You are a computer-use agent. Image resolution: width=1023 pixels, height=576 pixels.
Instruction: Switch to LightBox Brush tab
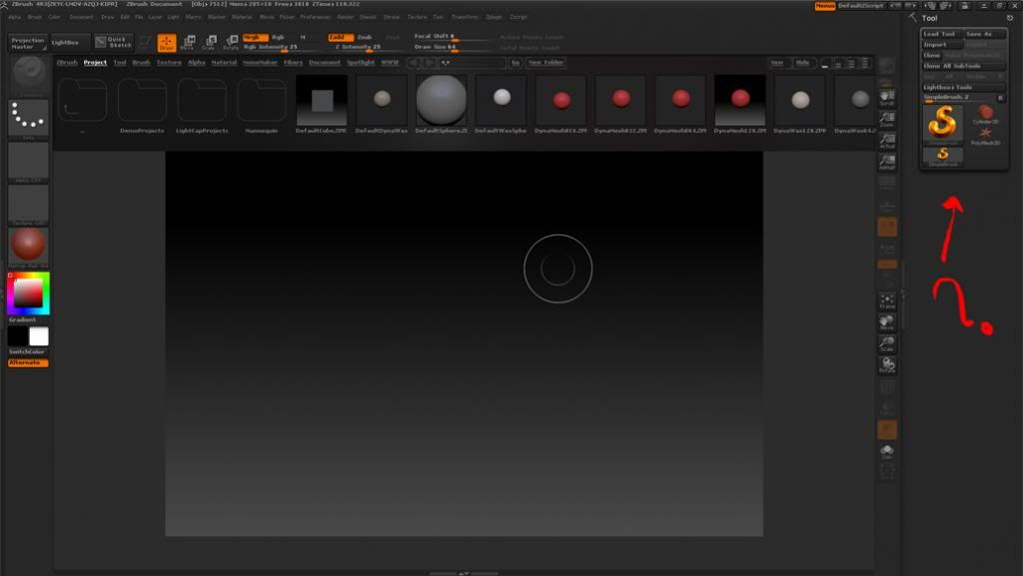[142, 63]
